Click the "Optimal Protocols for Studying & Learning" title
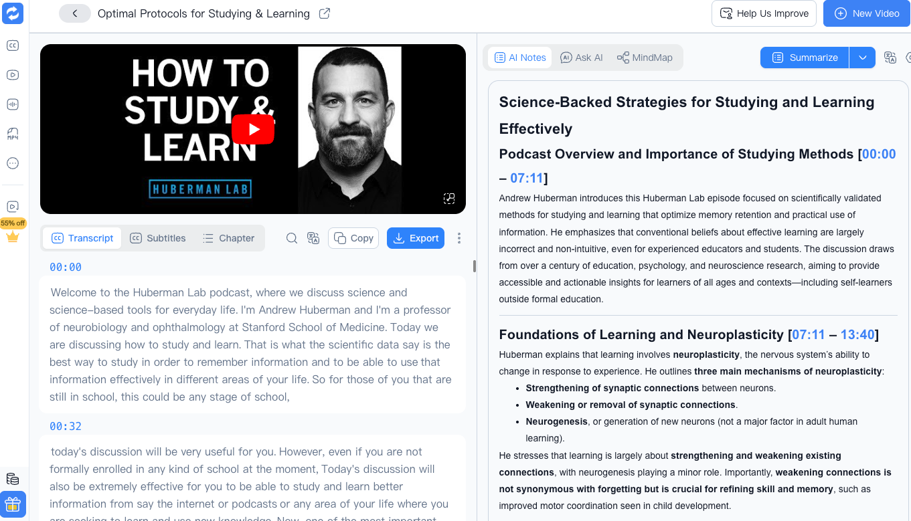 [x=203, y=13]
